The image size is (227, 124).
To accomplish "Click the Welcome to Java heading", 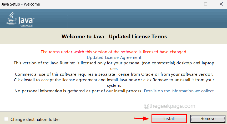I will pos(114,36).
